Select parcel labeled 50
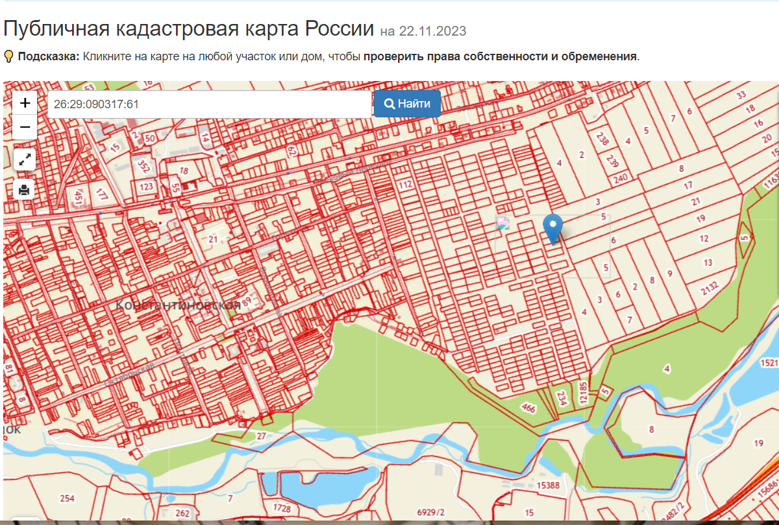 tap(150, 138)
